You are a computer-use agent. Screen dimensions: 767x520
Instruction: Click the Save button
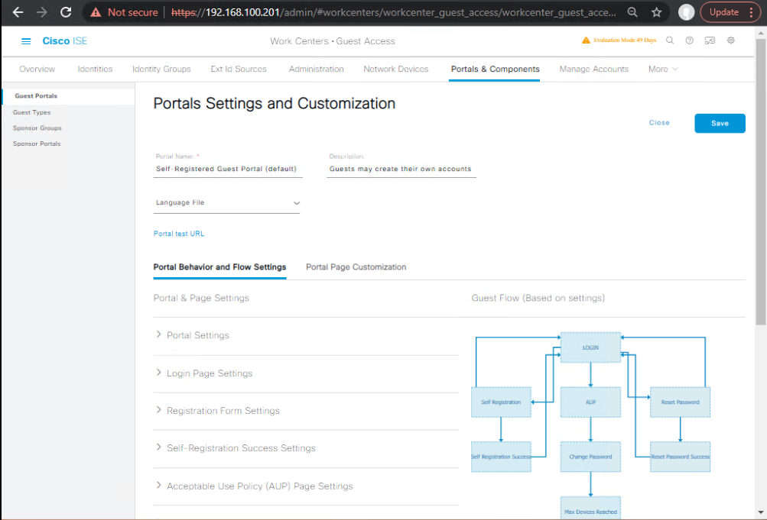720,124
